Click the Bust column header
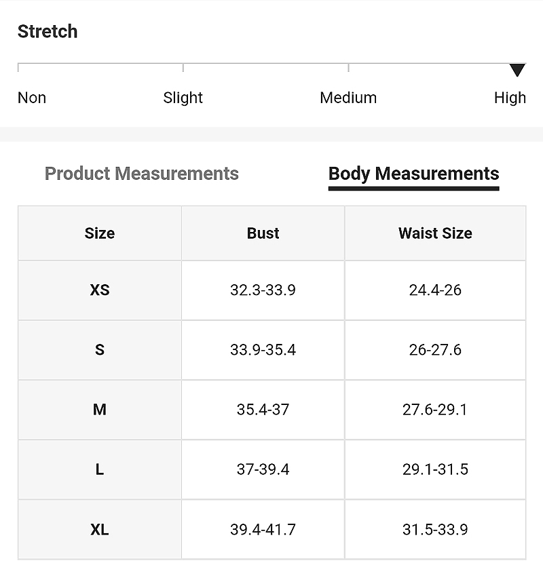 point(263,233)
